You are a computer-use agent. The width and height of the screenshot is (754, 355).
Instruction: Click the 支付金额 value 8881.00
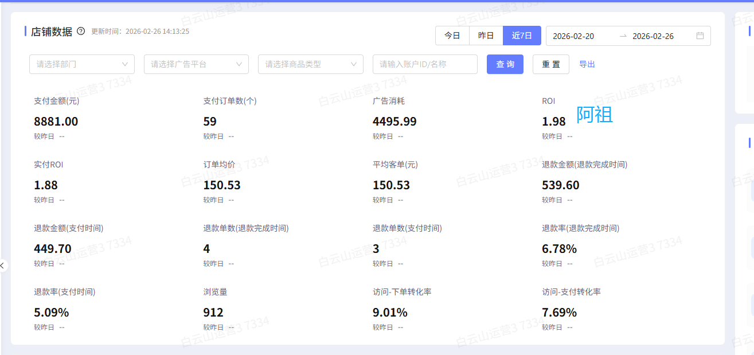coord(56,122)
